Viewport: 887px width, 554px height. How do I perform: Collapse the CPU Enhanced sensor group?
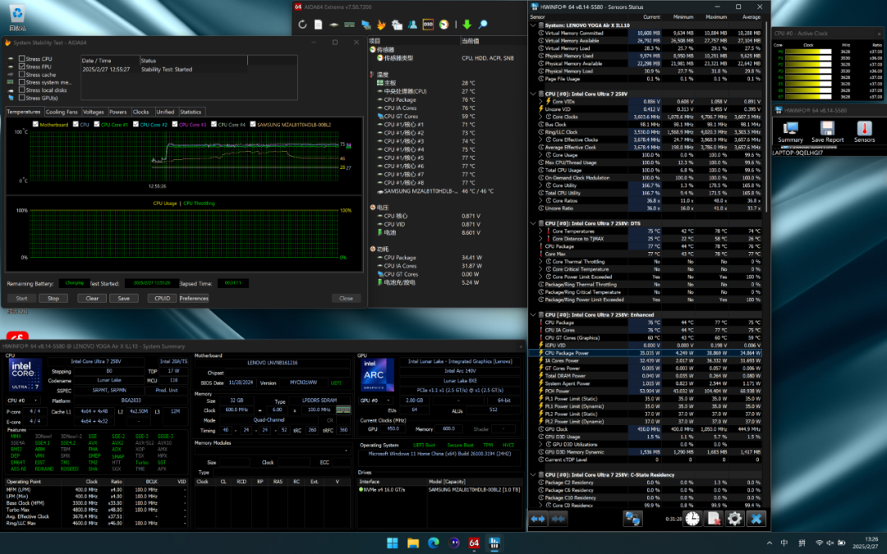533,314
